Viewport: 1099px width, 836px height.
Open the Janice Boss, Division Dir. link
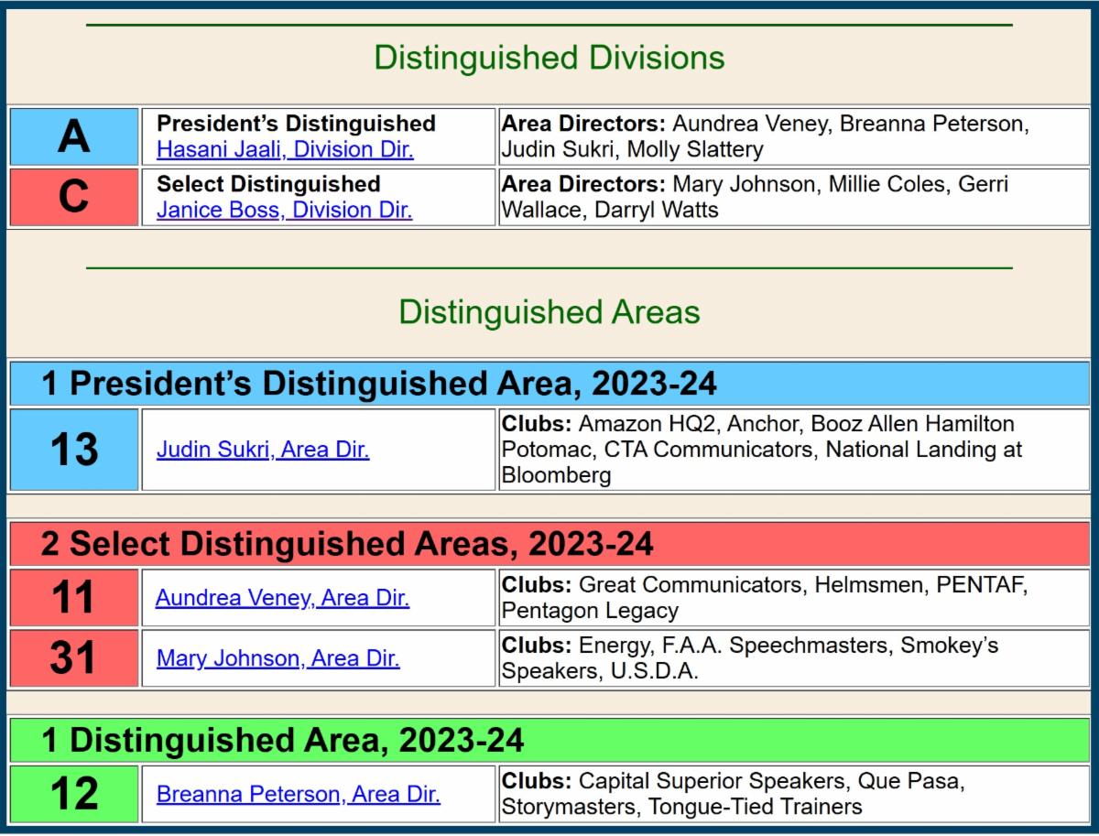(x=284, y=211)
